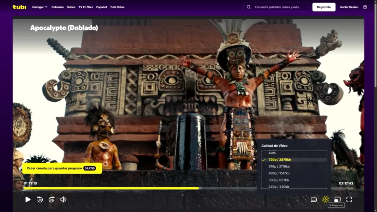Open the Películas section
Image resolution: width=377 pixels, height=212 pixels.
[57, 7]
